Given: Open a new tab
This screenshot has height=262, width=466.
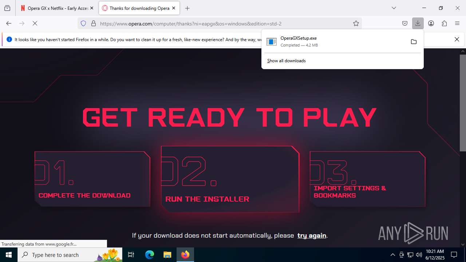Looking at the screenshot, I should pos(187,8).
